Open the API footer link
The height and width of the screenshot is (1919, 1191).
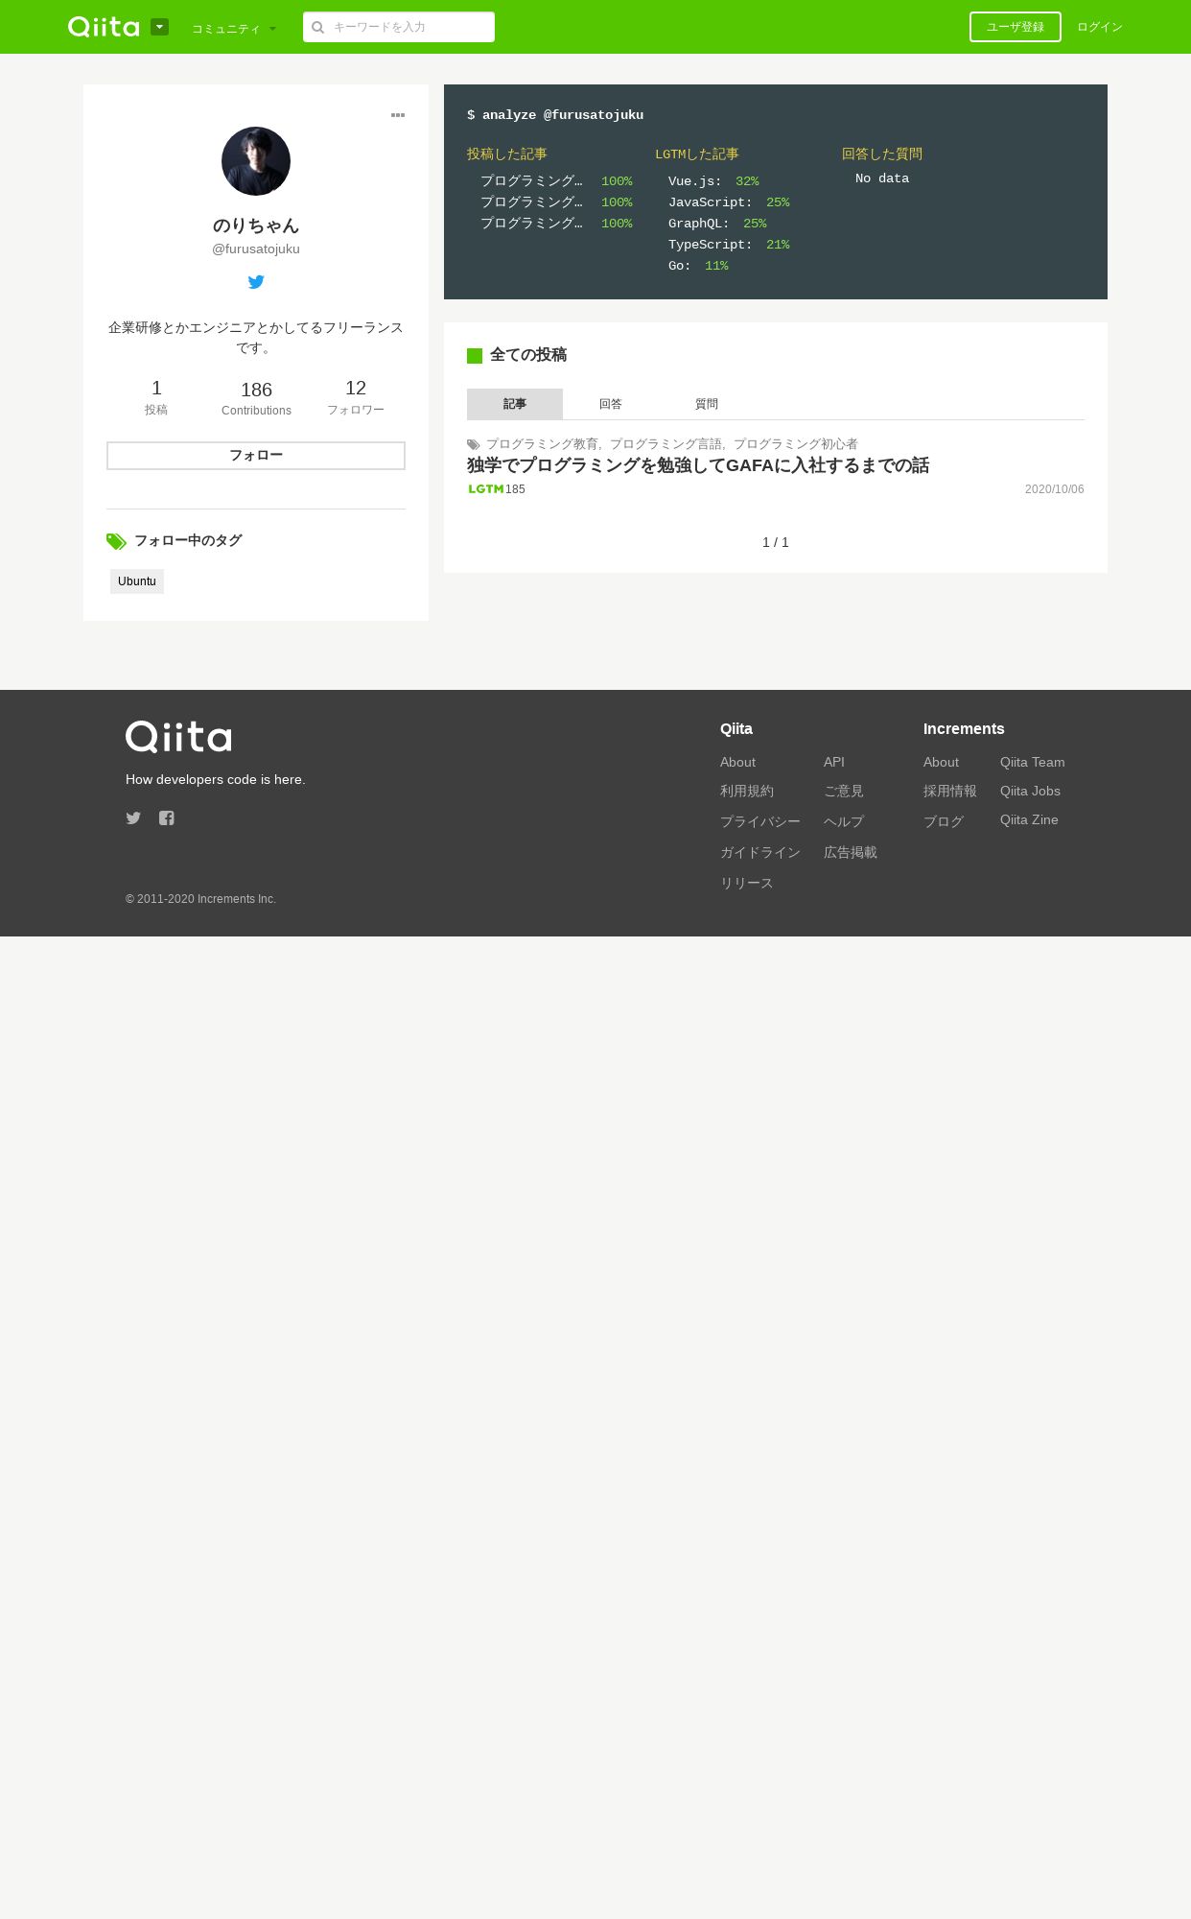pos(834,762)
